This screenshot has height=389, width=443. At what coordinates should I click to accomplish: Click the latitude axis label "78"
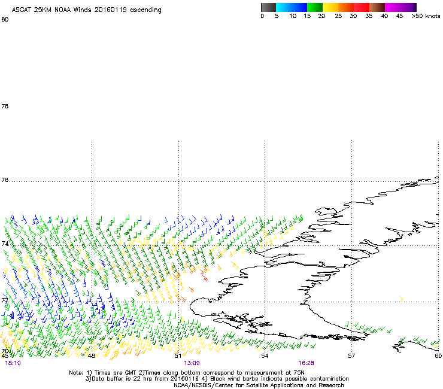(x=5, y=106)
